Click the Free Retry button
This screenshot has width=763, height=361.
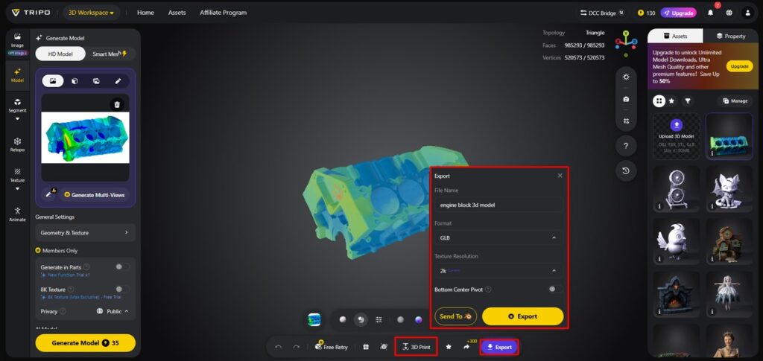[x=332, y=346]
